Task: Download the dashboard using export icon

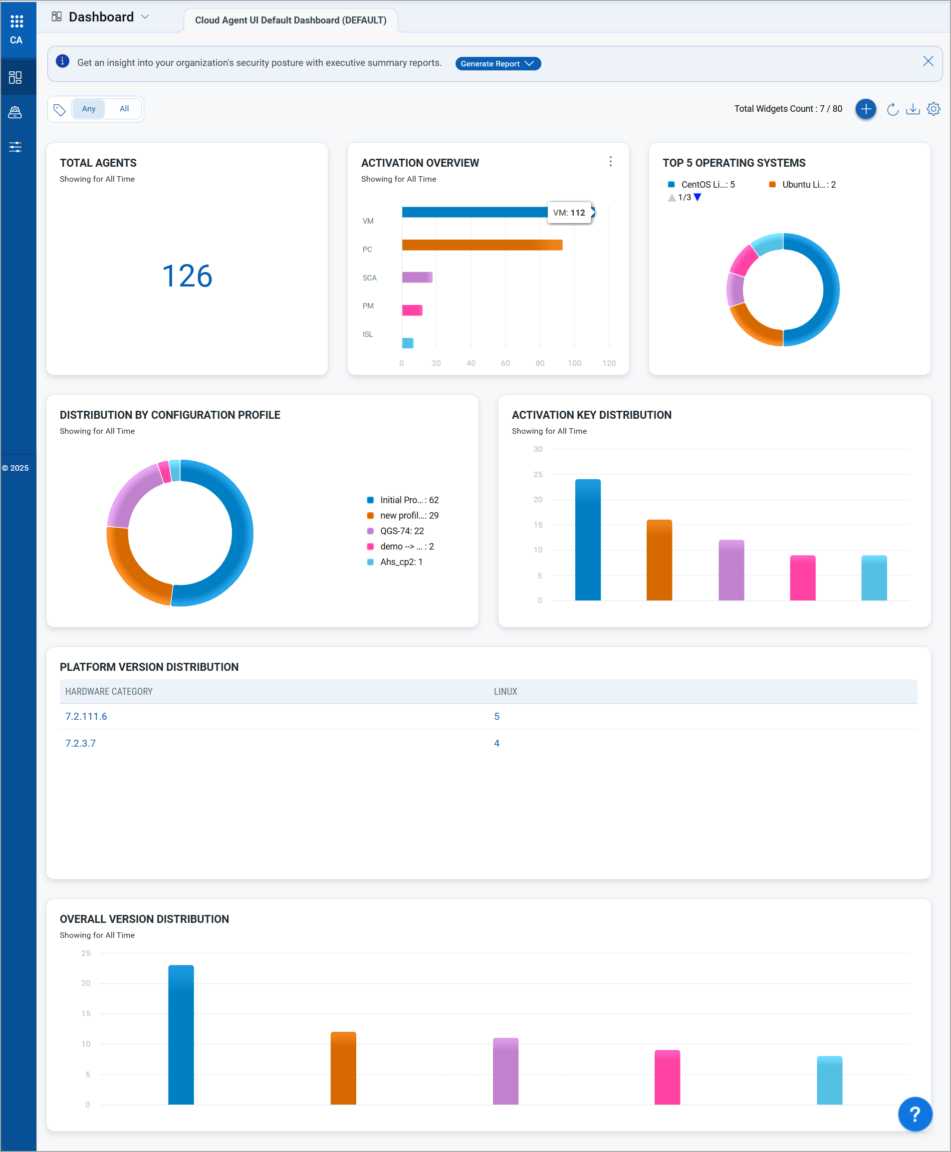Action: coord(912,109)
